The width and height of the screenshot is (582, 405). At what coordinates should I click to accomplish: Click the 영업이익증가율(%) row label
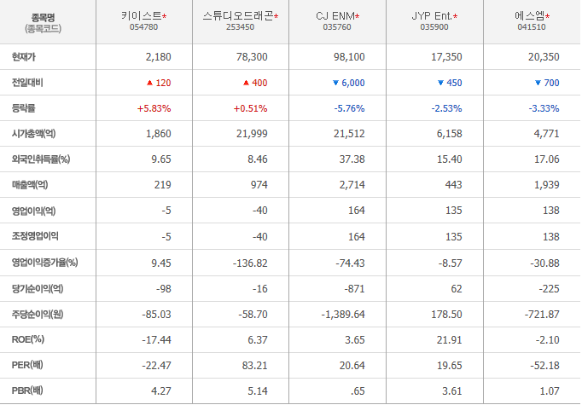45,263
